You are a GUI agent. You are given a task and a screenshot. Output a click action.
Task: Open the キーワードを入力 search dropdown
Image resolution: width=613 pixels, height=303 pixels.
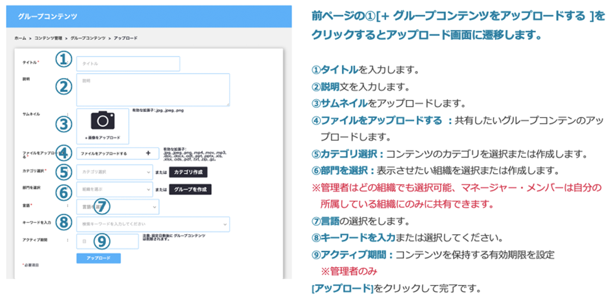point(153,224)
